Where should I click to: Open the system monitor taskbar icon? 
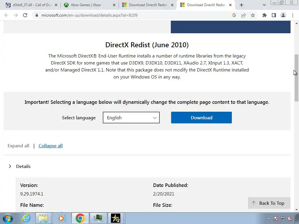point(98,218)
